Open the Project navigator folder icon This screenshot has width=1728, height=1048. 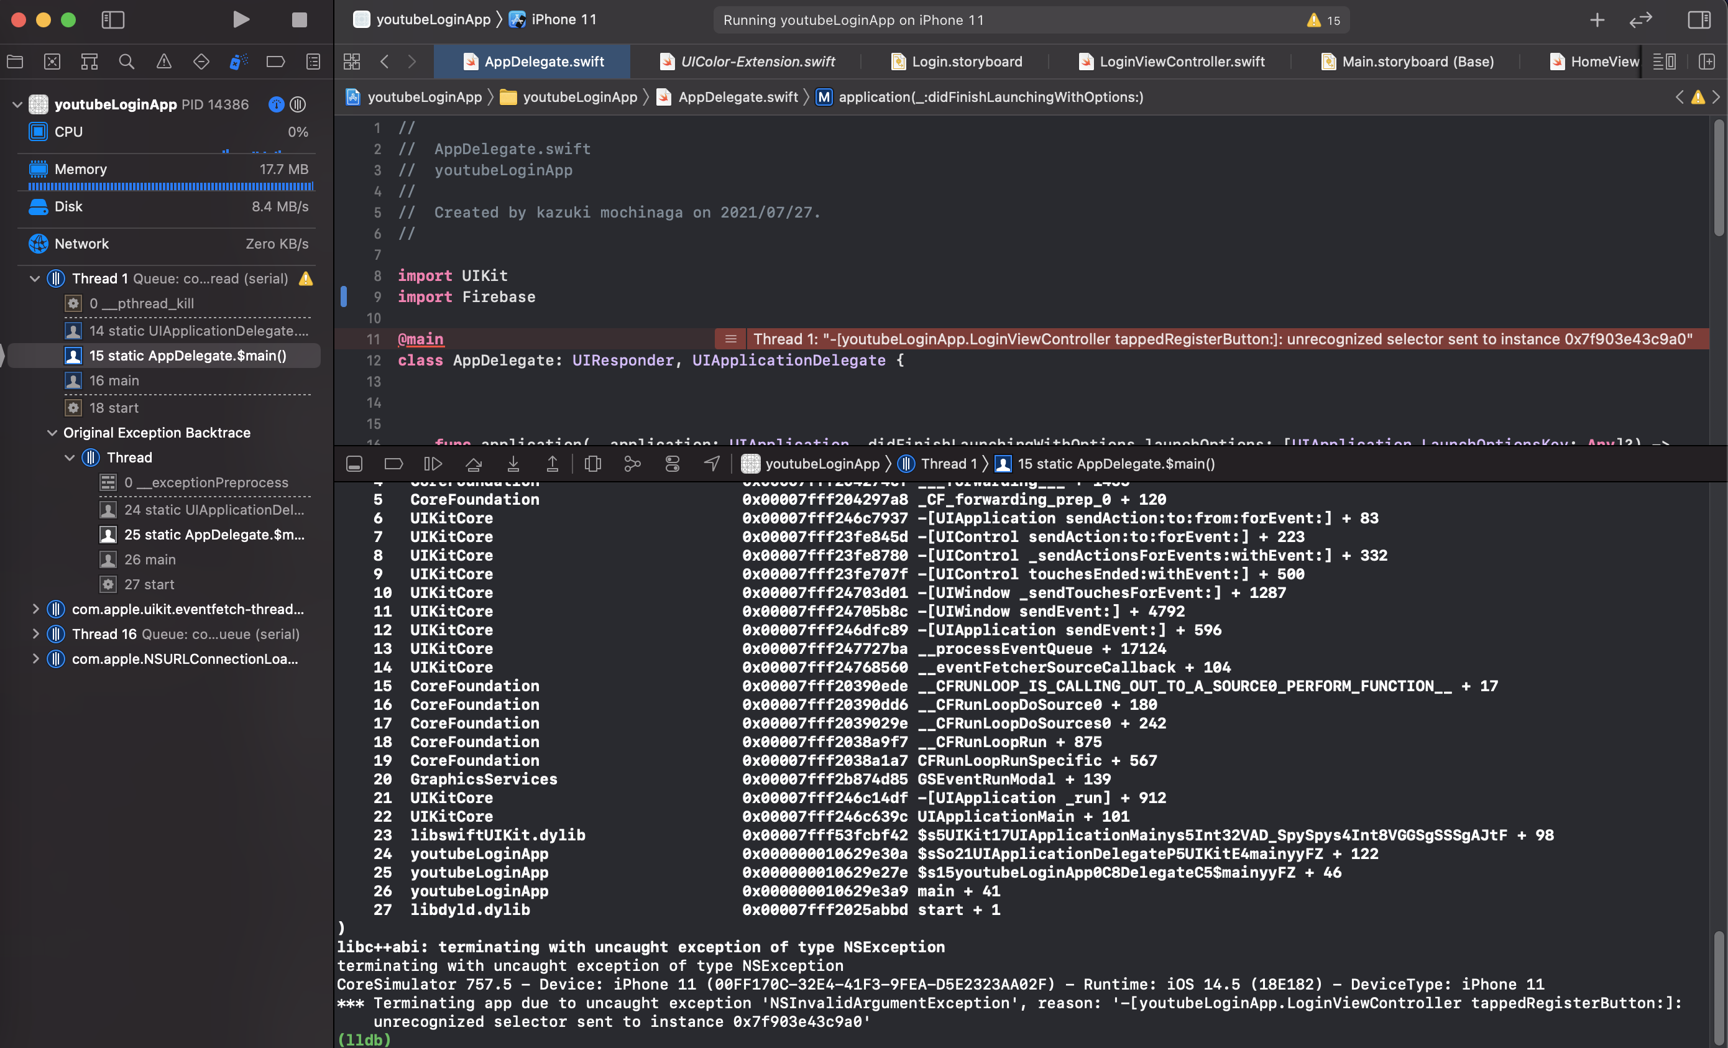pyautogui.click(x=16, y=62)
